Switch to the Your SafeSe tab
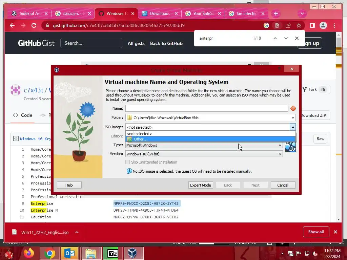This screenshot has width=347, height=260. (x=203, y=14)
